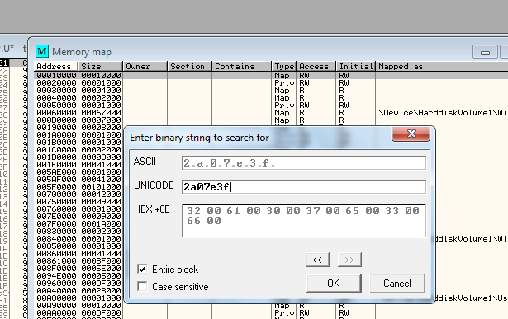Select memory row at address 005AF000

click(79, 180)
